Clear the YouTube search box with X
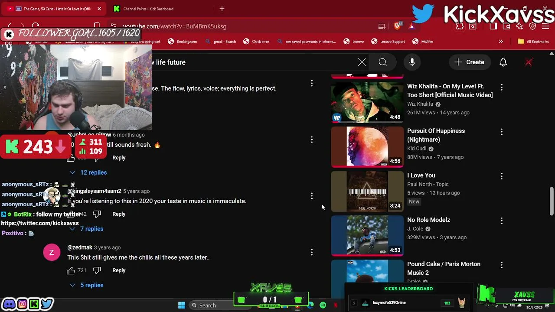Screen dimensions: 555x312 [x=362, y=62]
